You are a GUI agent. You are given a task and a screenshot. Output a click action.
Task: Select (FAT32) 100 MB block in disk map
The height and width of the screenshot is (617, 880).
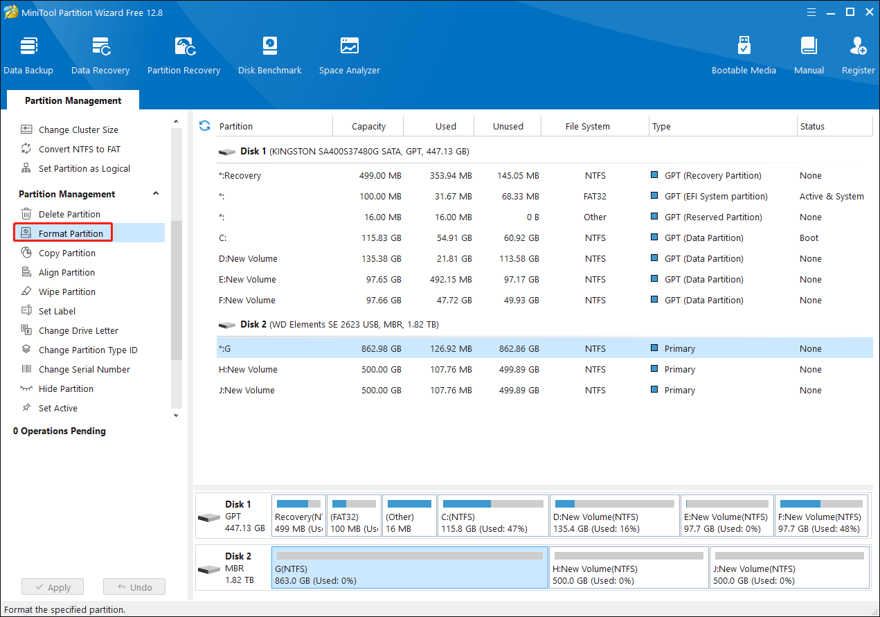point(354,516)
